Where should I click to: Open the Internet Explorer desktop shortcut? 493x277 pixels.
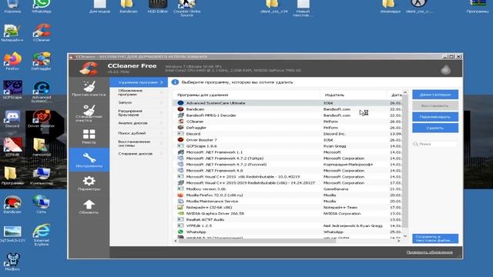click(x=41, y=234)
